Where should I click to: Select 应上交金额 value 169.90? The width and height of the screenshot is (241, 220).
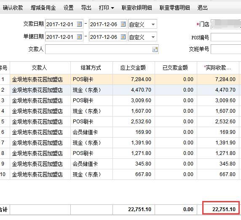tap(134, 132)
